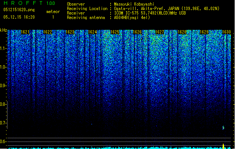Click the HROFFT 1.0.0 title text
This screenshot has width=235, height=149.
point(30,3)
